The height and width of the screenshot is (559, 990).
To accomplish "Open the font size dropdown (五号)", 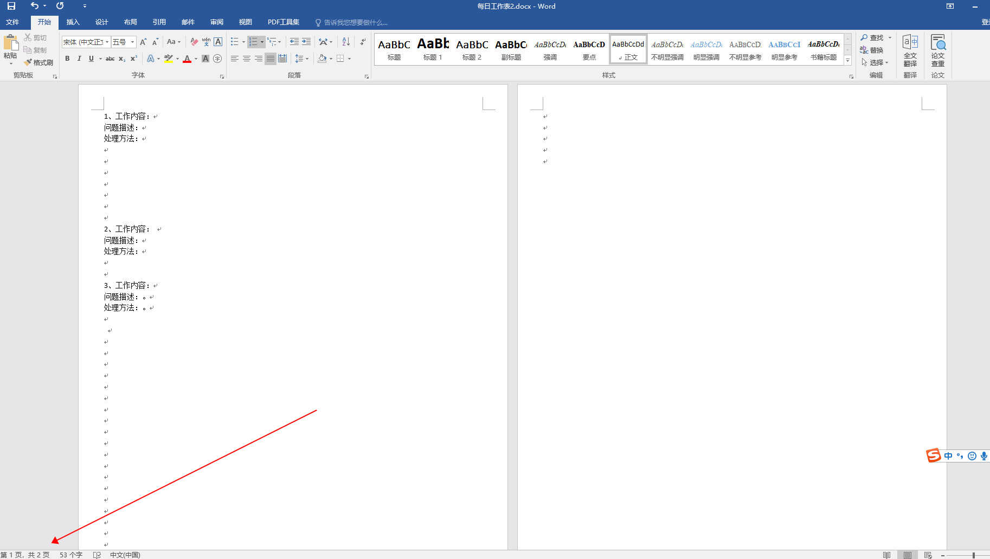I will coord(132,42).
